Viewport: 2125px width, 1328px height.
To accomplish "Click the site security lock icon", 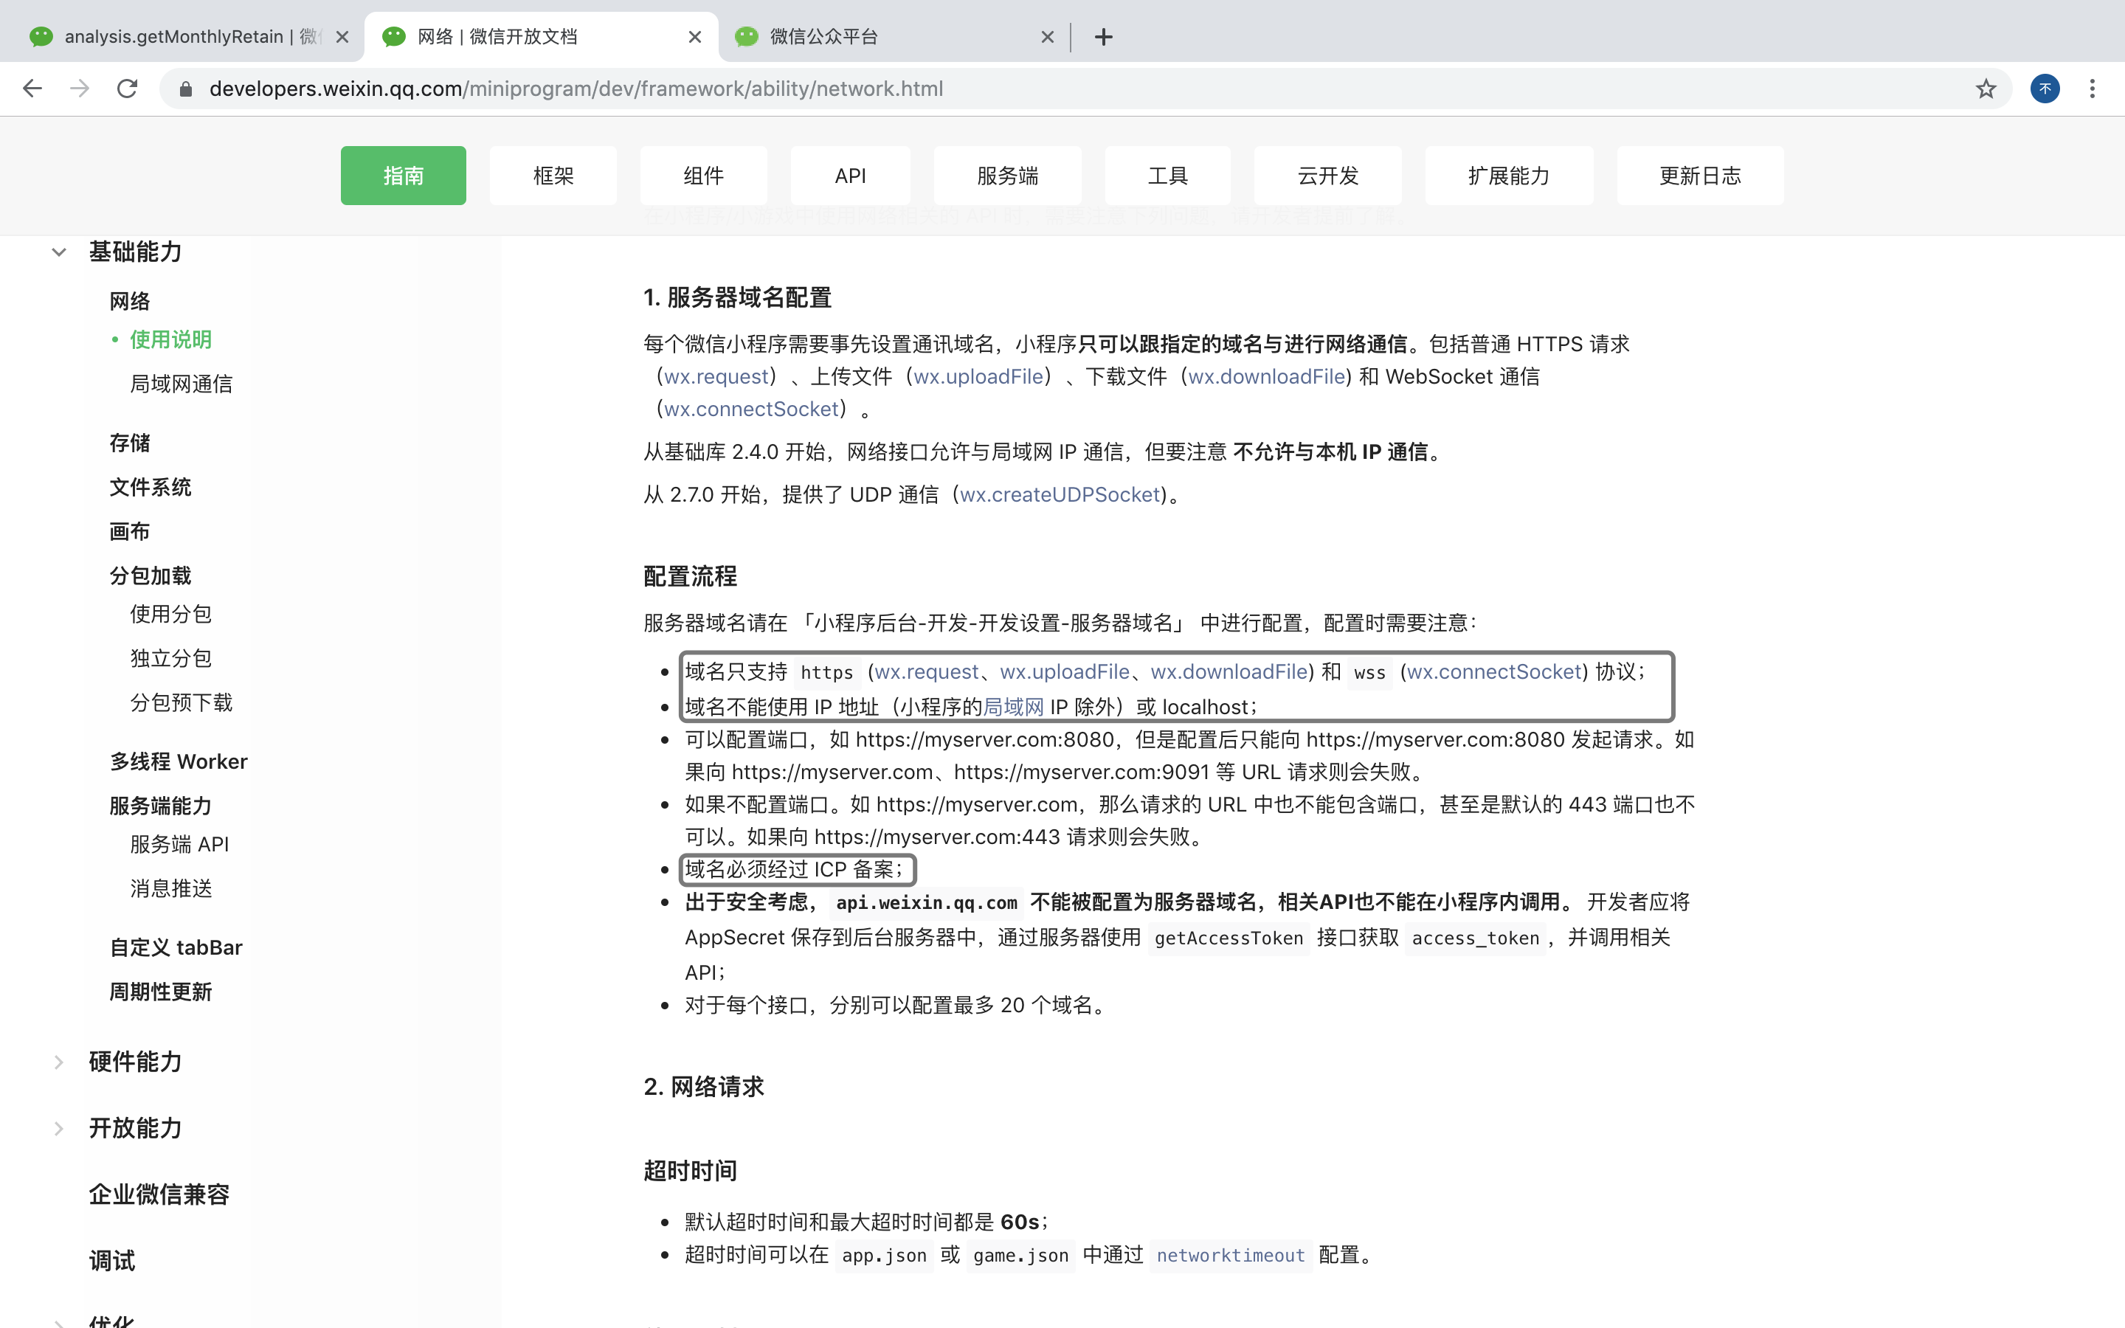I will tap(186, 88).
